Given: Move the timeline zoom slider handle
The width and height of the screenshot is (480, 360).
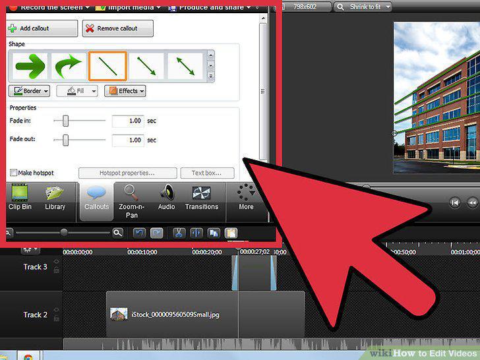Looking at the screenshot, I should 64,232.
